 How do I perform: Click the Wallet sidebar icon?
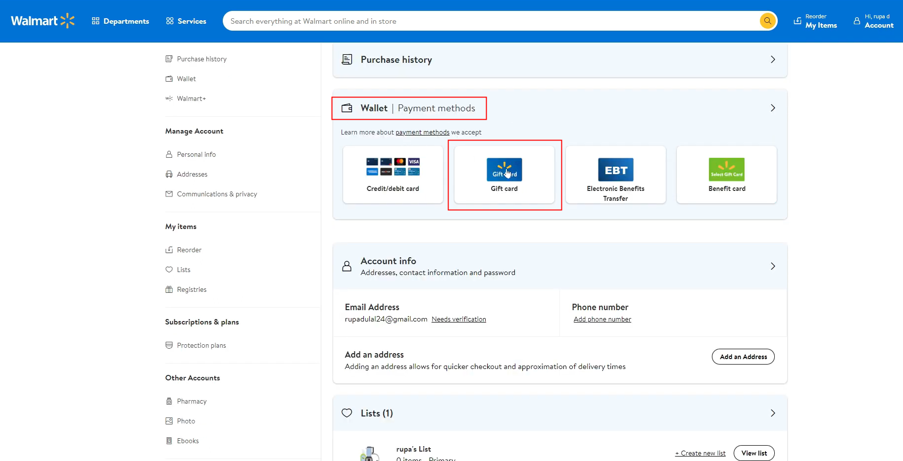pyautogui.click(x=169, y=79)
